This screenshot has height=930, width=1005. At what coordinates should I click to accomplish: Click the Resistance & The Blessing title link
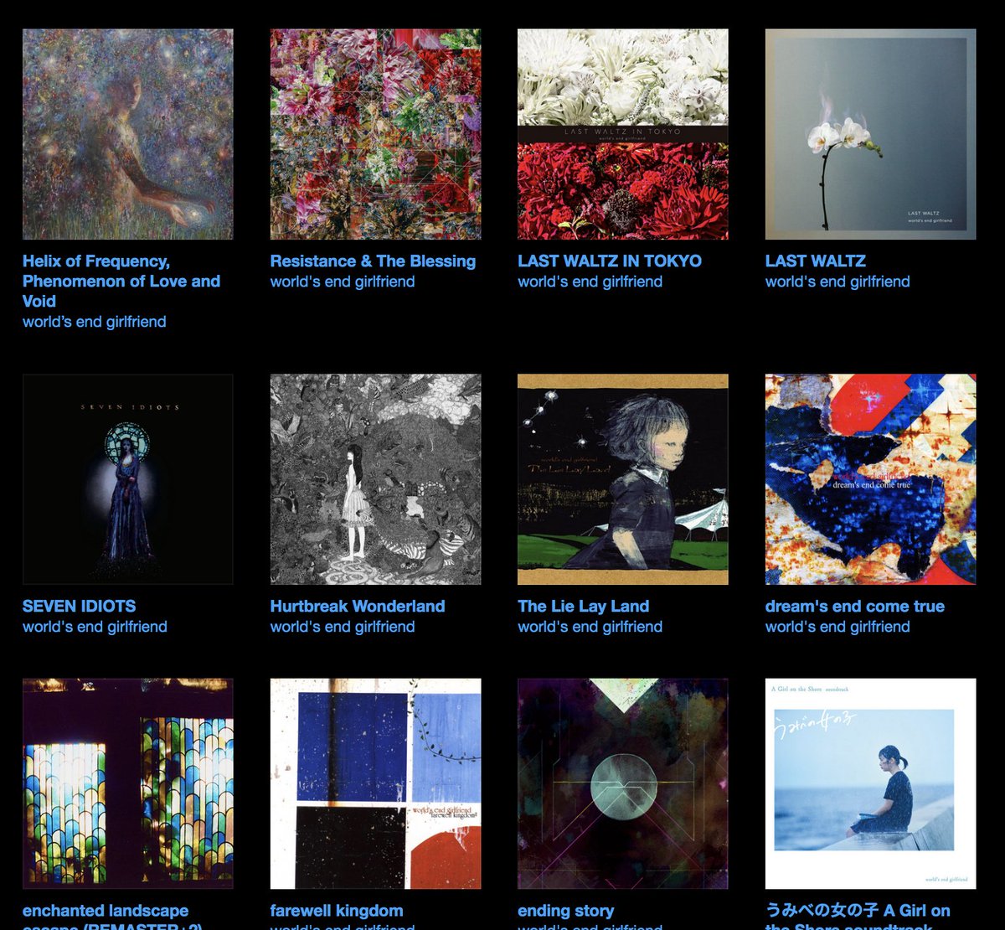pos(373,261)
